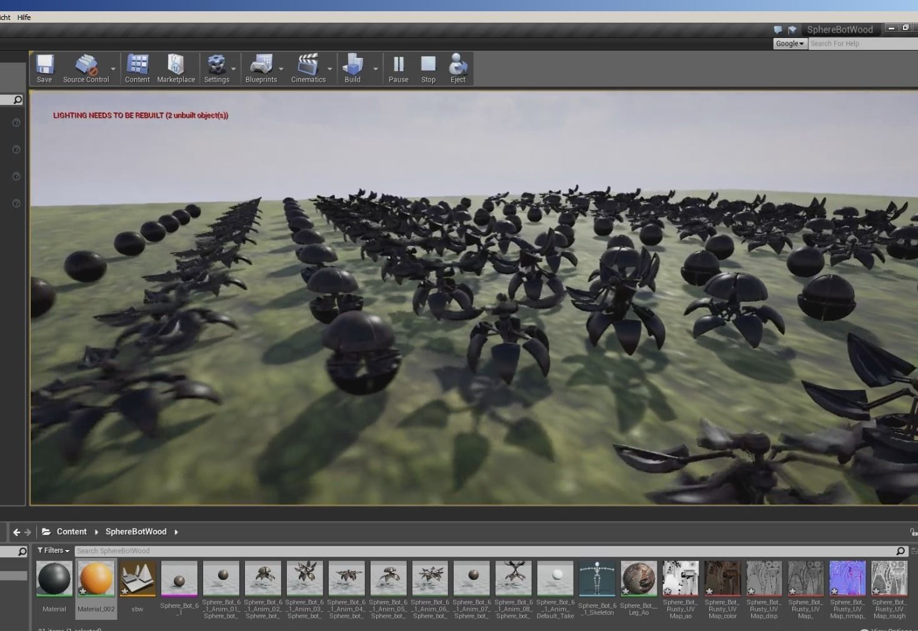Go forward in Content Browser history

[27, 532]
